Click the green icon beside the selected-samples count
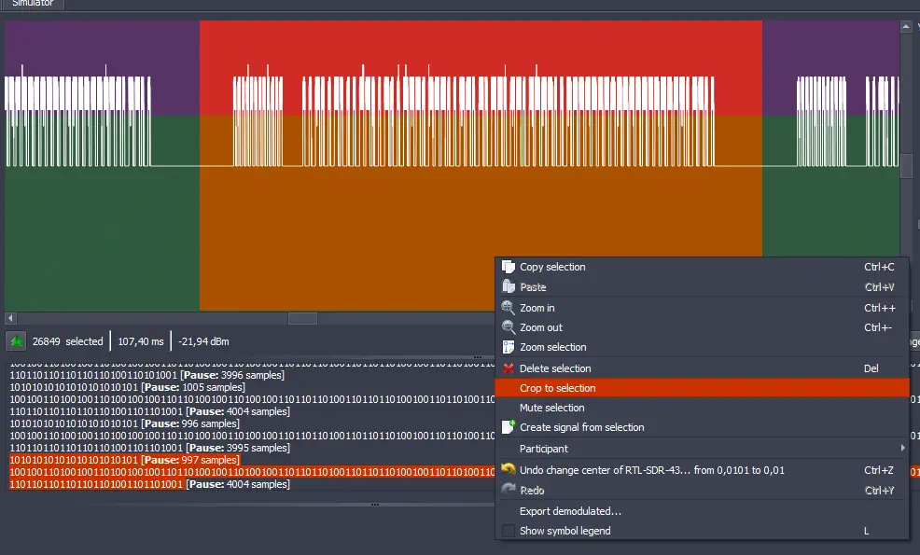Image resolution: width=920 pixels, height=555 pixels. click(x=16, y=341)
